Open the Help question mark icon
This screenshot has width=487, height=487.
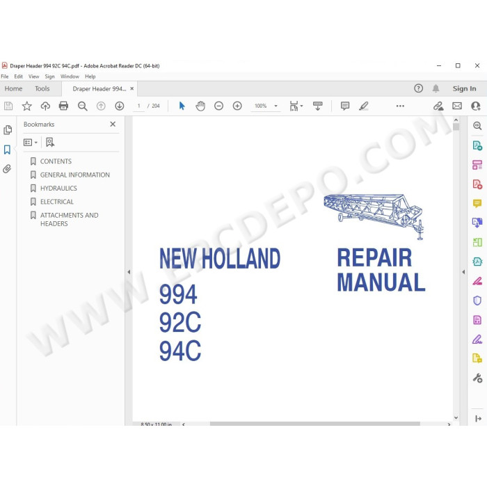coord(418,88)
